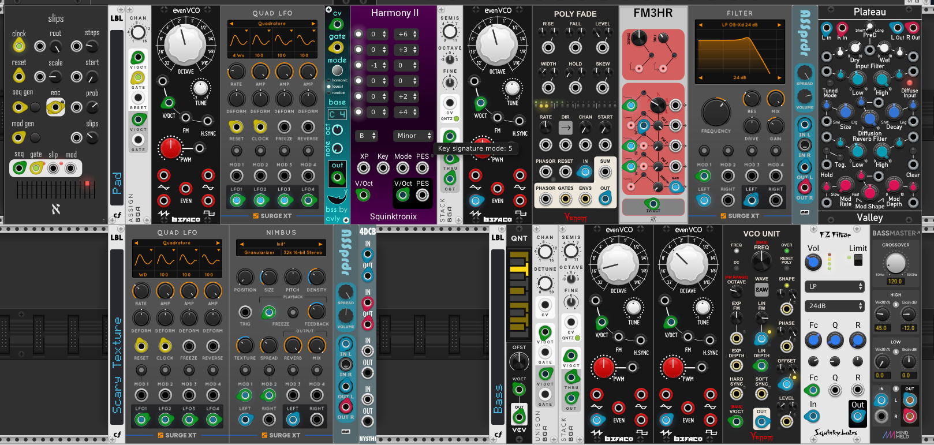Click the top IN jack on 4DCB module
The image size is (934, 445).
[368, 254]
